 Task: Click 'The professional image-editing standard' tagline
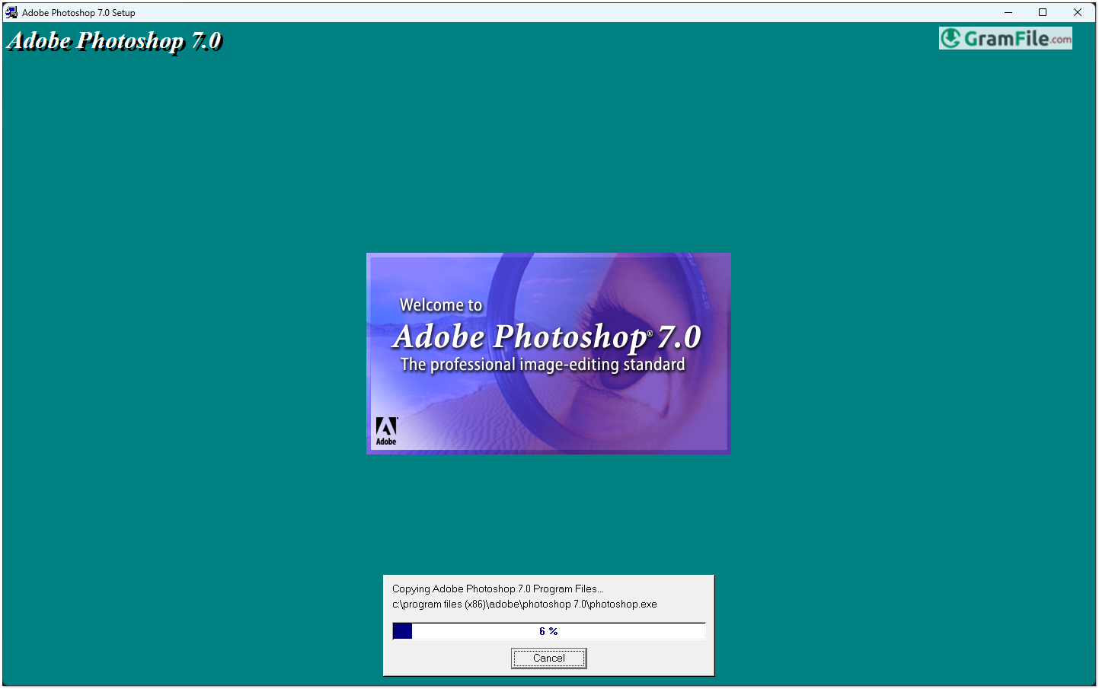[x=543, y=365]
